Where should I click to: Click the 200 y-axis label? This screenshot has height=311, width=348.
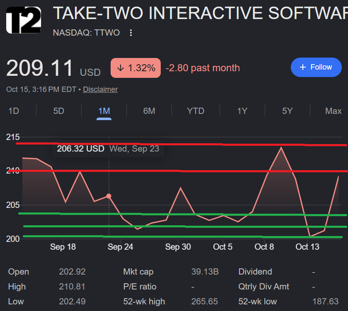coord(13,239)
